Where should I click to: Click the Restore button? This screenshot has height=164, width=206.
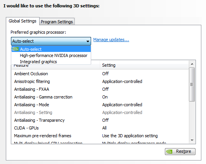coord(180,152)
